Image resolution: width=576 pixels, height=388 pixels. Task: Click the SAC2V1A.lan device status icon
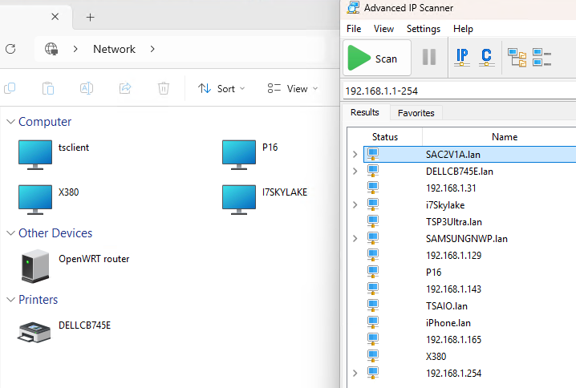click(373, 154)
